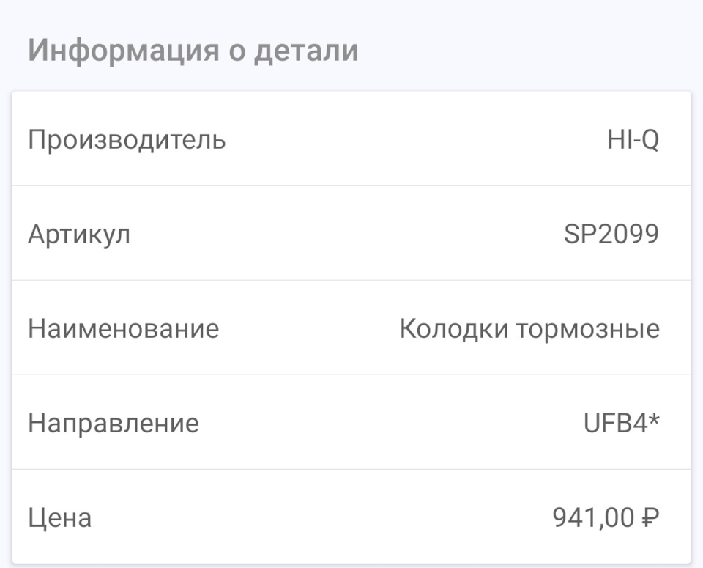
Task: Click the word "тормозные" in the name
Action: 588,328
